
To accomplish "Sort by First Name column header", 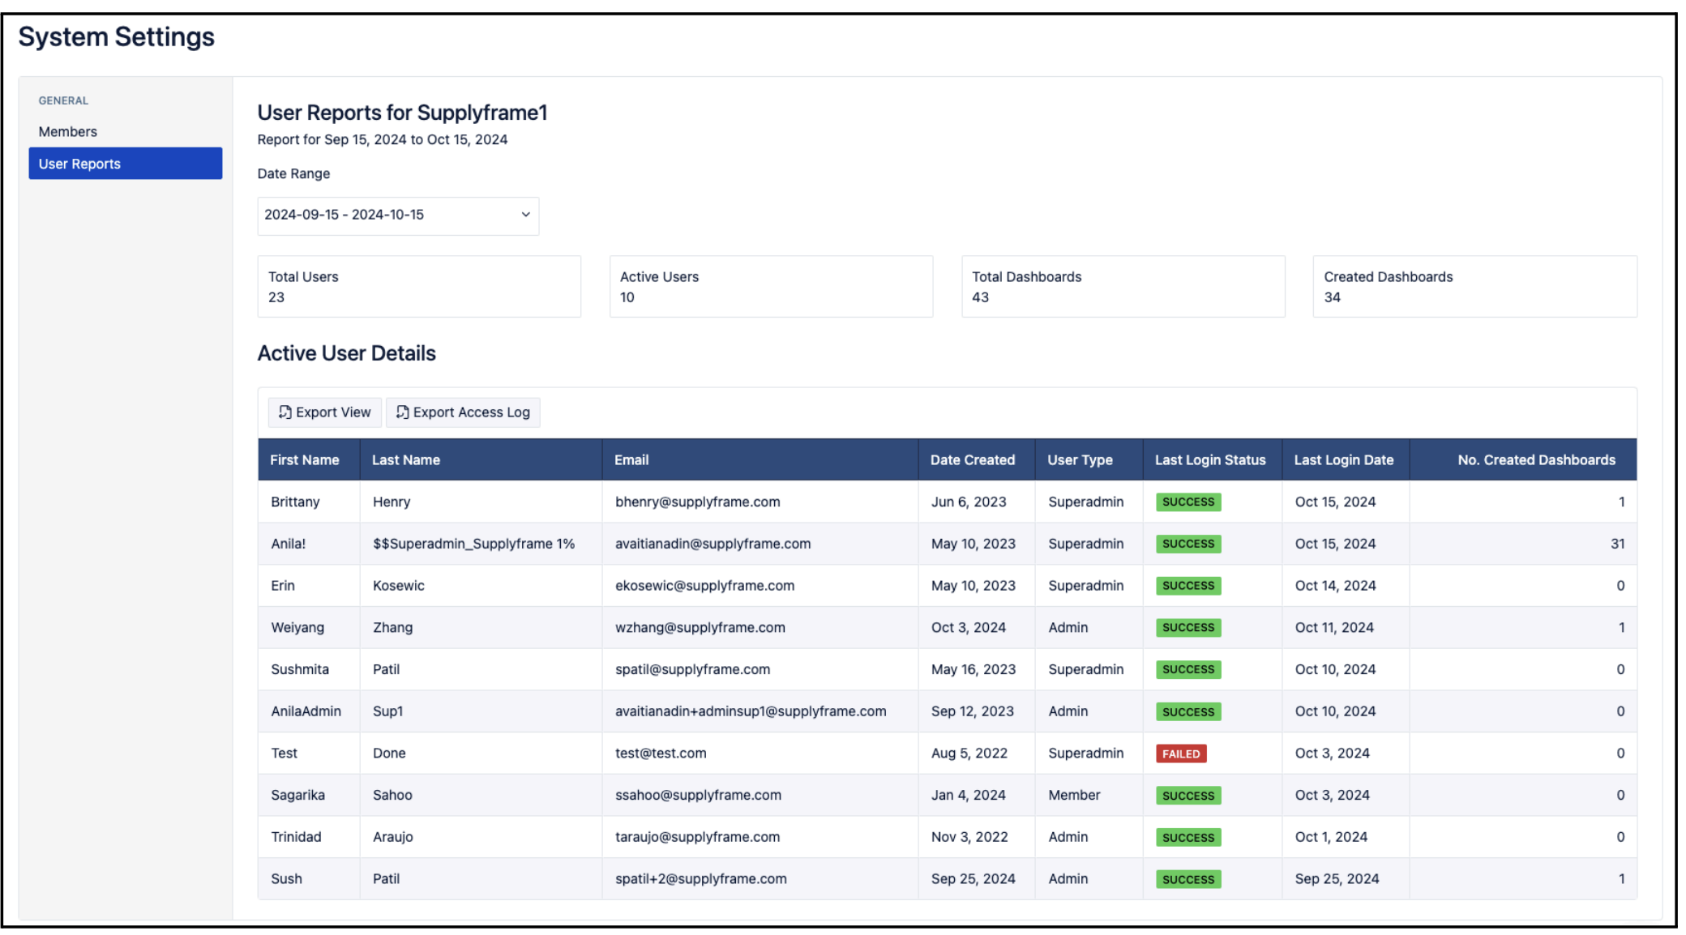I will click(305, 460).
